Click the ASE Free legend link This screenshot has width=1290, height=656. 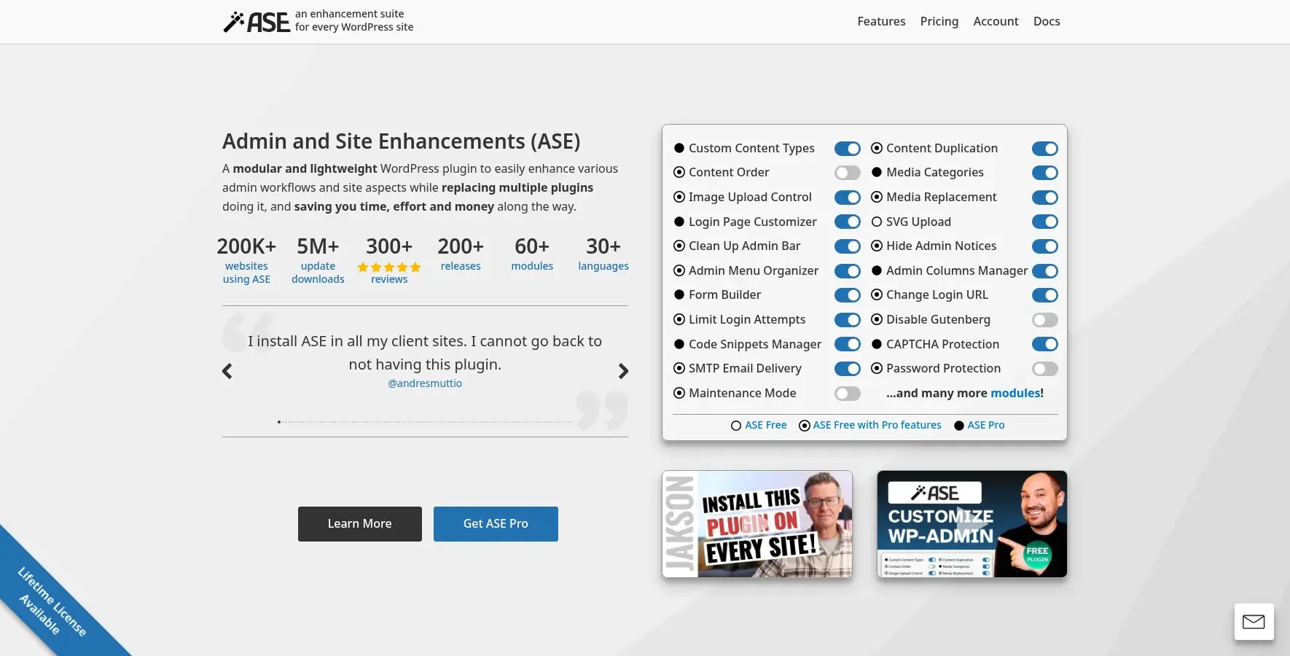pyautogui.click(x=766, y=426)
